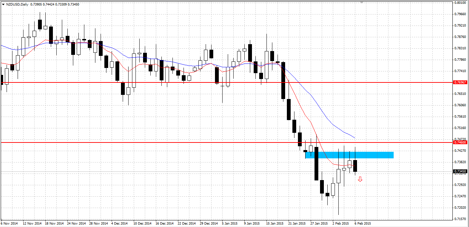The image size is (469, 227).
Task: Click the current price label 0.73450
Action: (460, 171)
